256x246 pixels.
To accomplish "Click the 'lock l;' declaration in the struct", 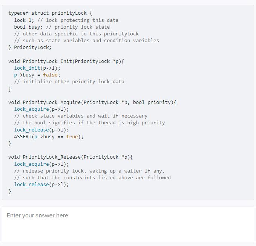I will tap(24, 20).
